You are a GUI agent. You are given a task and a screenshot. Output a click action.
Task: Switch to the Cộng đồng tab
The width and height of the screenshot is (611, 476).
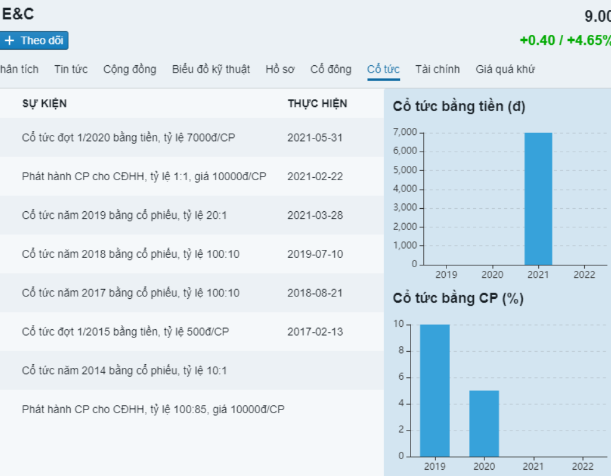tap(129, 69)
